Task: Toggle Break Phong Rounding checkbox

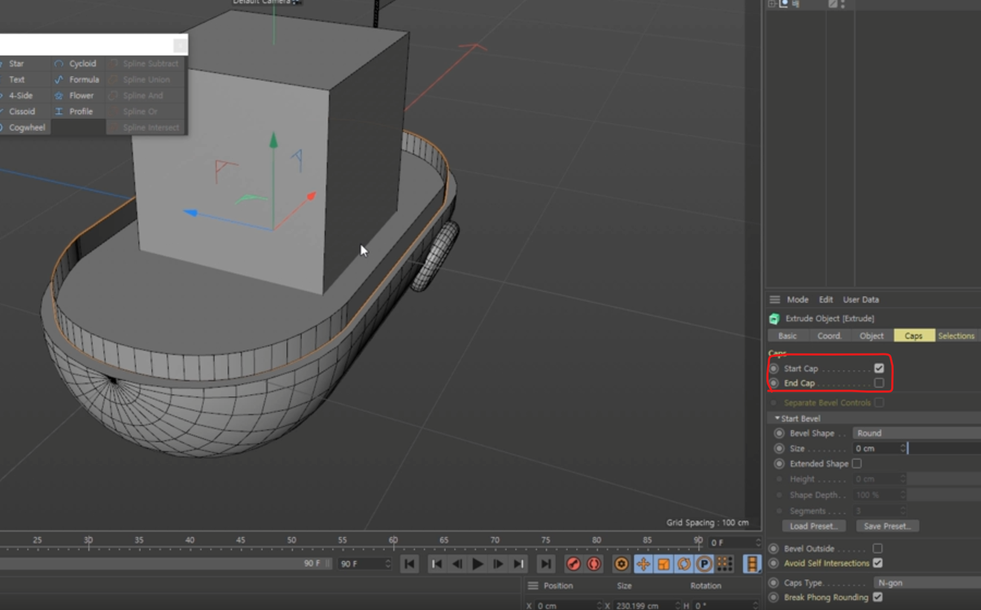Action: pos(878,597)
